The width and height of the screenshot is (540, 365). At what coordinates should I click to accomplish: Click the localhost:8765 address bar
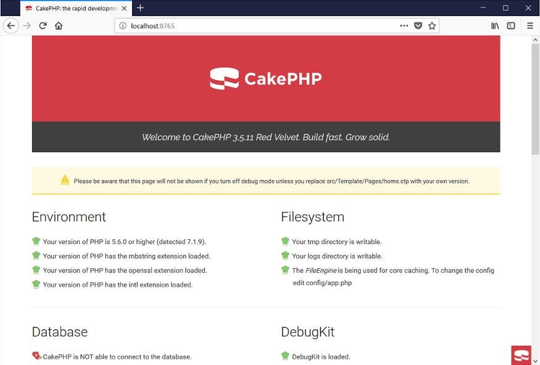[259, 26]
